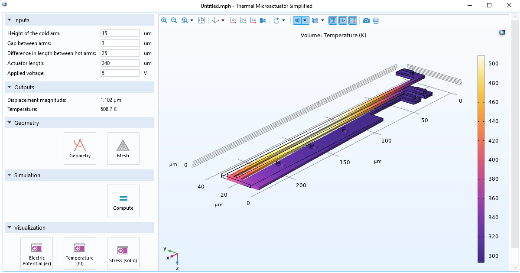Collapse the Visualization section header

pos(10,228)
